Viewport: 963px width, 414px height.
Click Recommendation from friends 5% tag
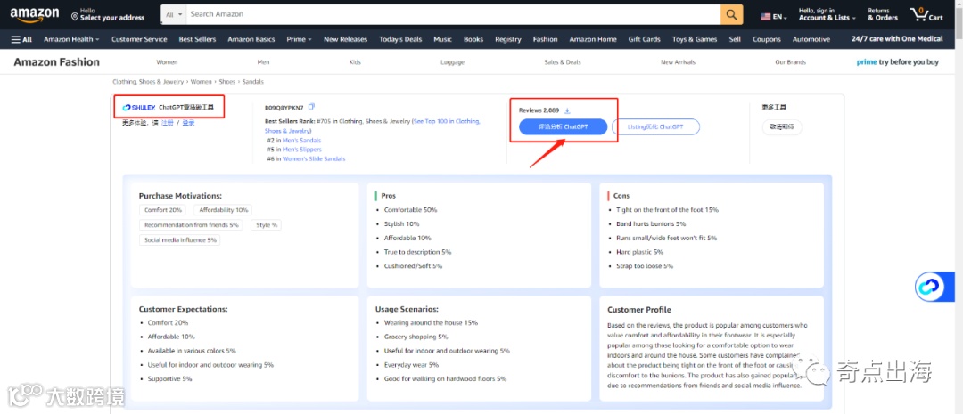(191, 225)
